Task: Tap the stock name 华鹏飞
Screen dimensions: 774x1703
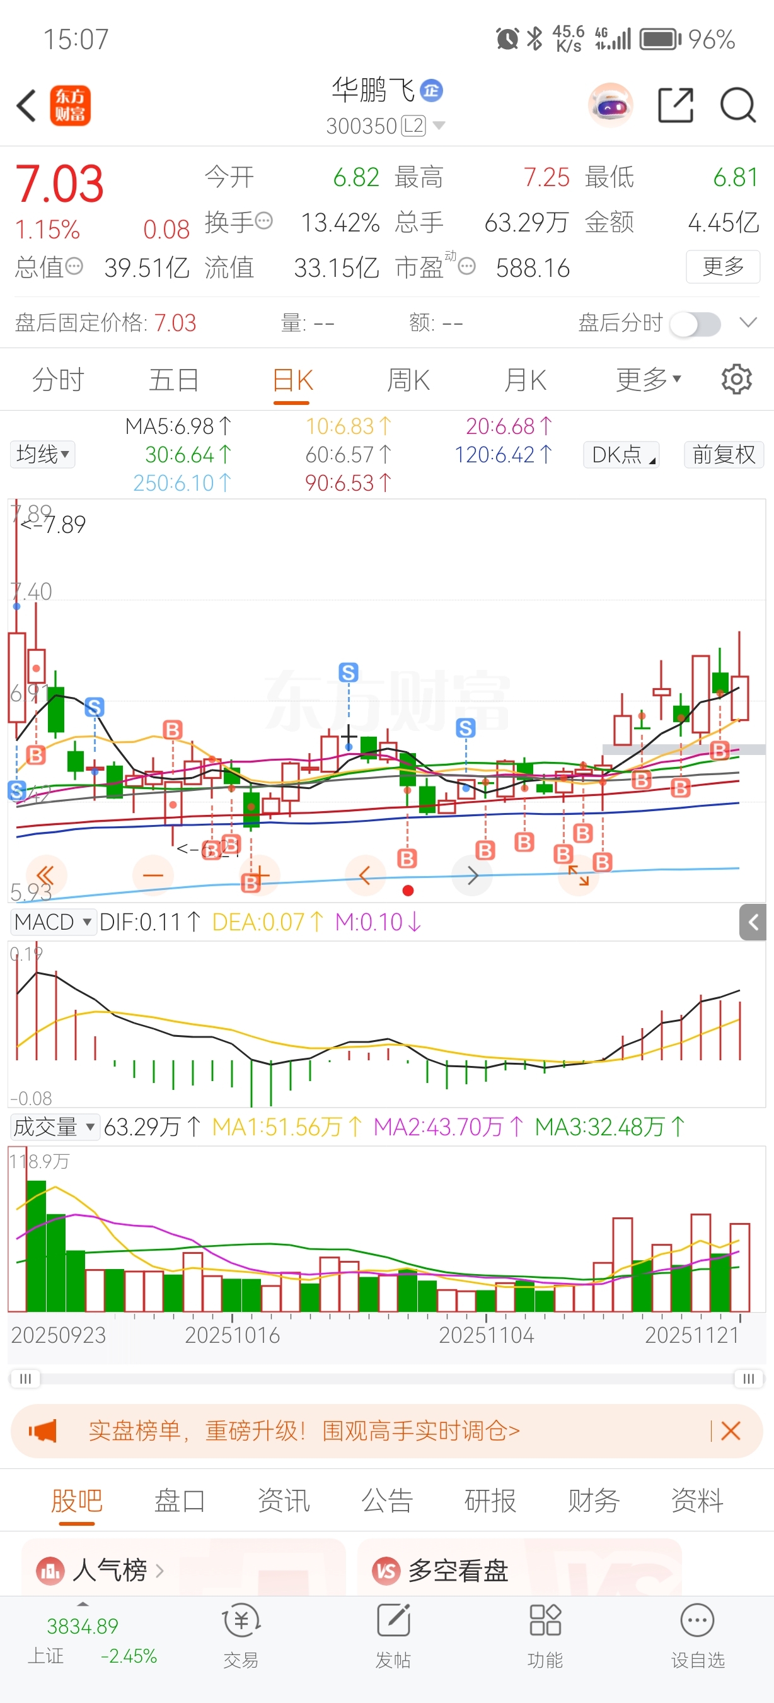Action: tap(373, 90)
